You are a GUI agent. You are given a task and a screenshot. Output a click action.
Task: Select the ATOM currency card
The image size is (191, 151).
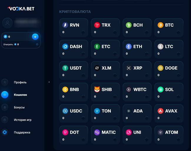(x=169, y=135)
